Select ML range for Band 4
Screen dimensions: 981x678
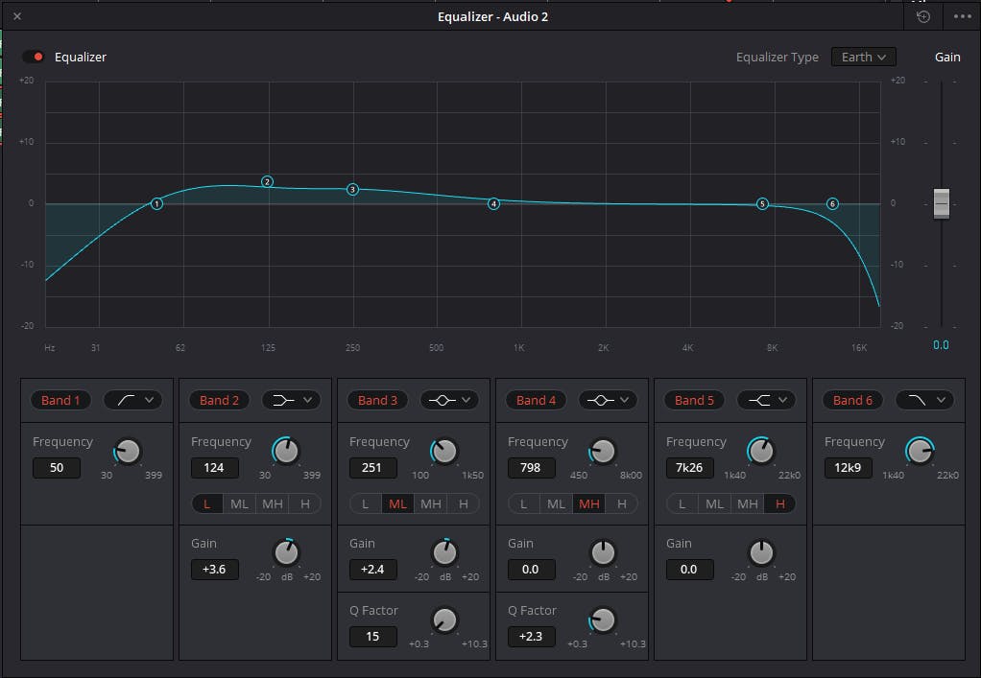(x=556, y=503)
